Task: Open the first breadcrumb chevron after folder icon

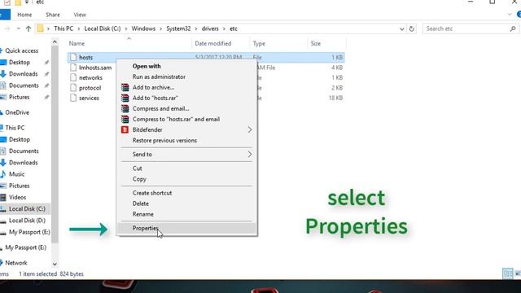Action: coord(48,29)
